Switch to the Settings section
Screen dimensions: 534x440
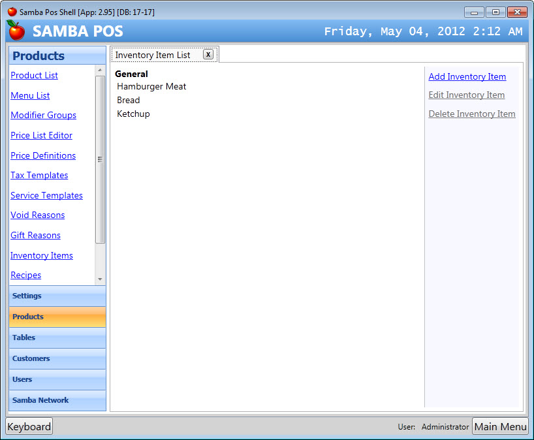point(57,296)
